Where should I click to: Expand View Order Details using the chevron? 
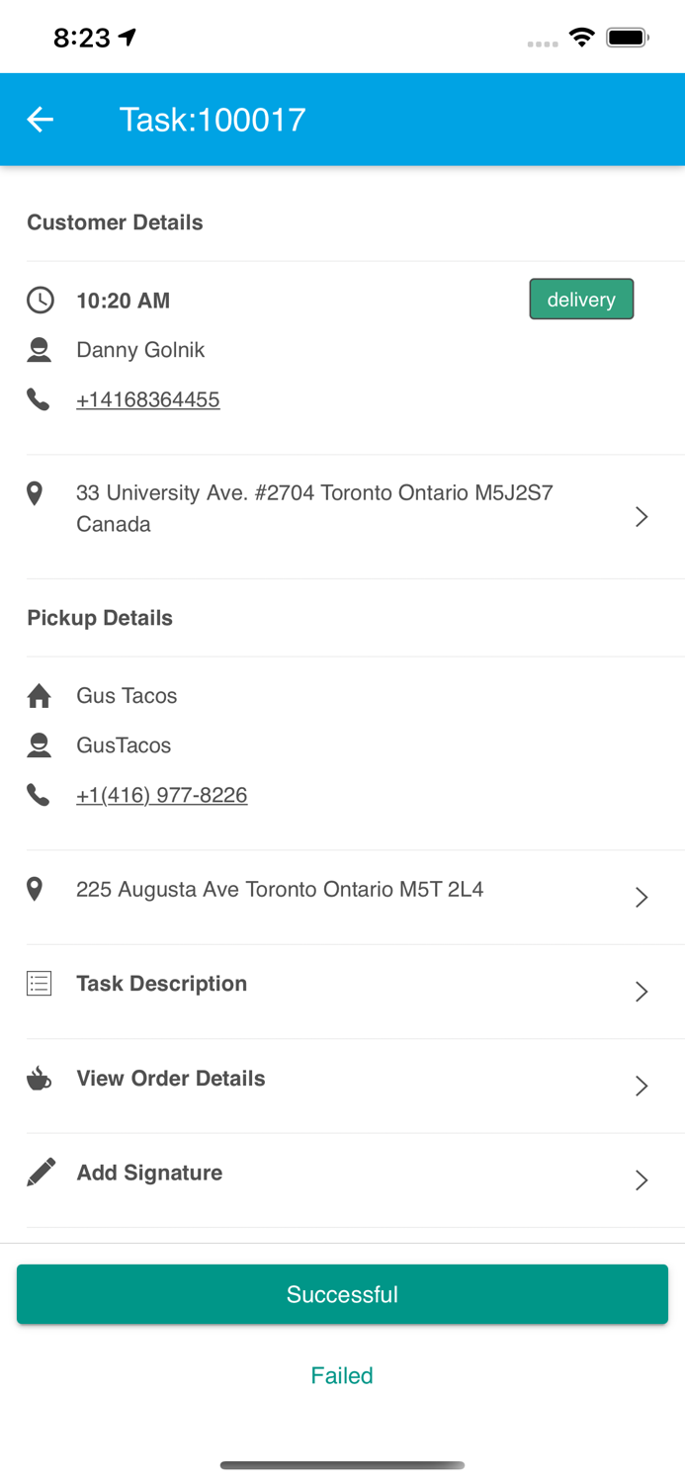coord(642,1086)
